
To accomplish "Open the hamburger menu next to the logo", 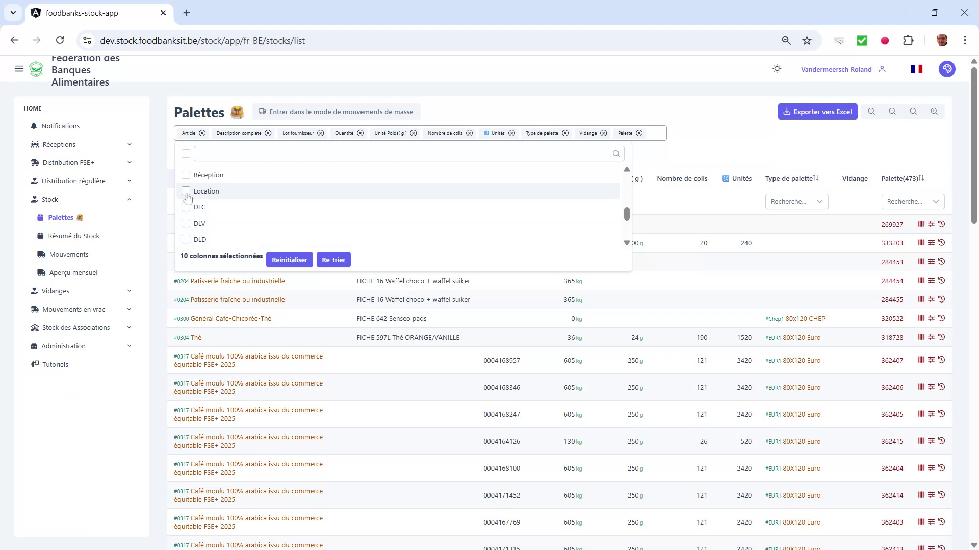I will (x=19, y=69).
